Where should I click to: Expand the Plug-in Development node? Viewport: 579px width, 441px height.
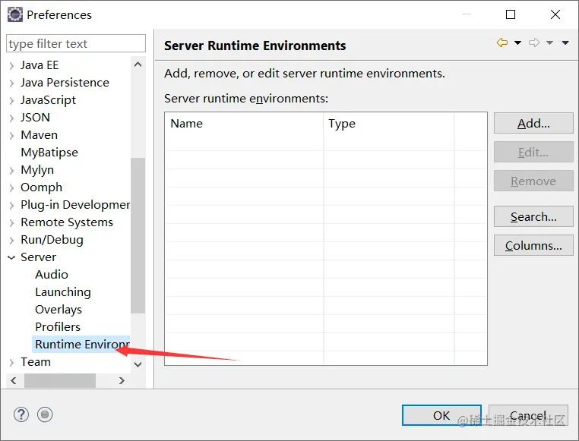tap(12, 206)
